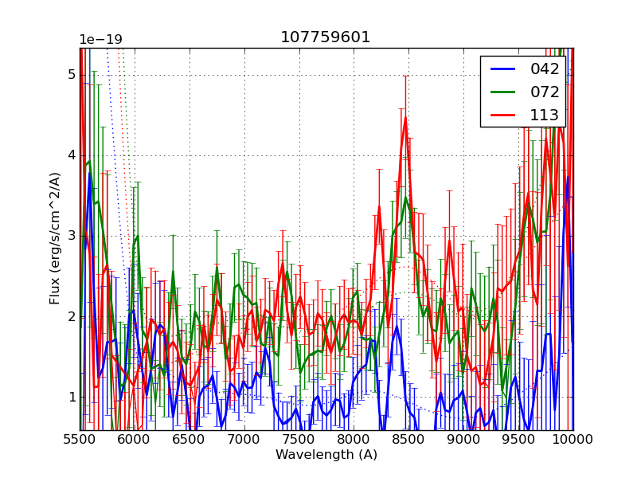Image resolution: width=637 pixels, height=478 pixels.
Task: Click the Flux y-axis label
Action: coord(55,239)
